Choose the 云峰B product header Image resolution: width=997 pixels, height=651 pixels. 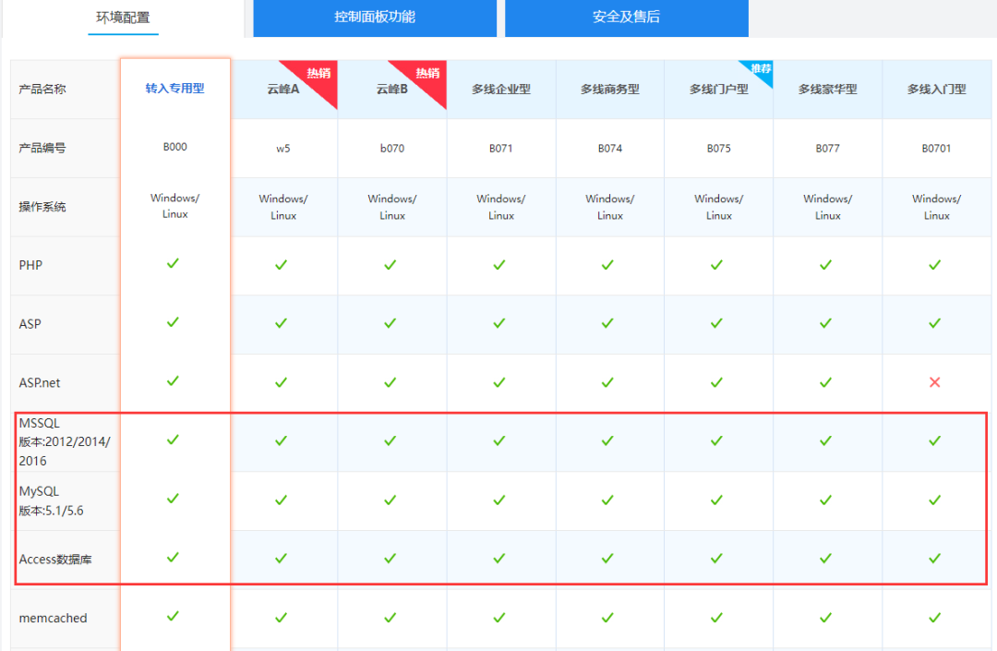coord(391,90)
